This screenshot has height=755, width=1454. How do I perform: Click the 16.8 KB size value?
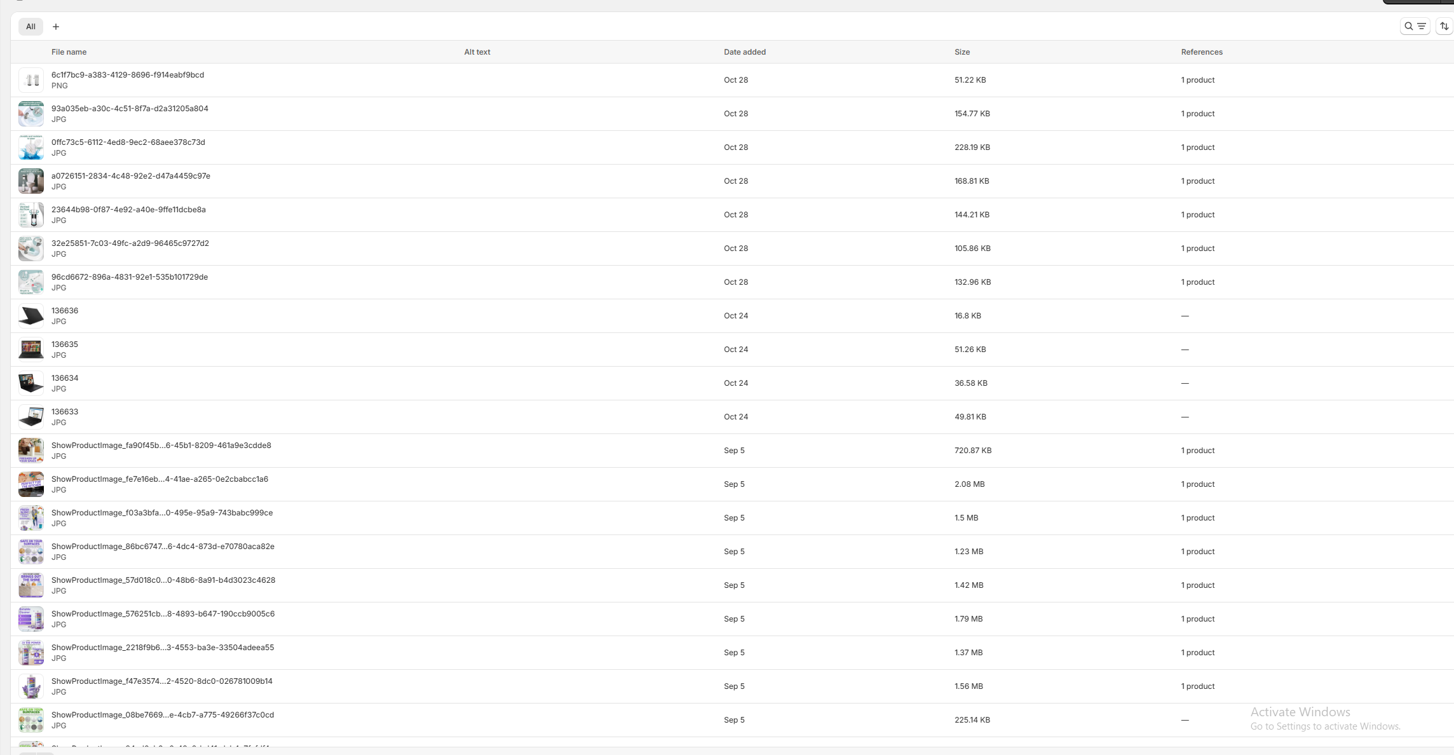pyautogui.click(x=967, y=316)
